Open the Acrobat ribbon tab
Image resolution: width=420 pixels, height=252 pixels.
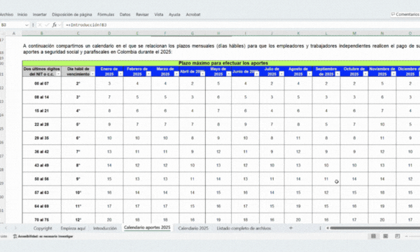click(x=193, y=15)
